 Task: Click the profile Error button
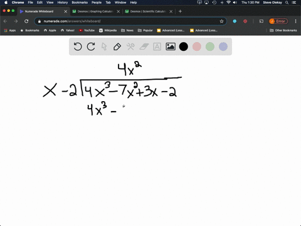pyautogui.click(x=278, y=21)
